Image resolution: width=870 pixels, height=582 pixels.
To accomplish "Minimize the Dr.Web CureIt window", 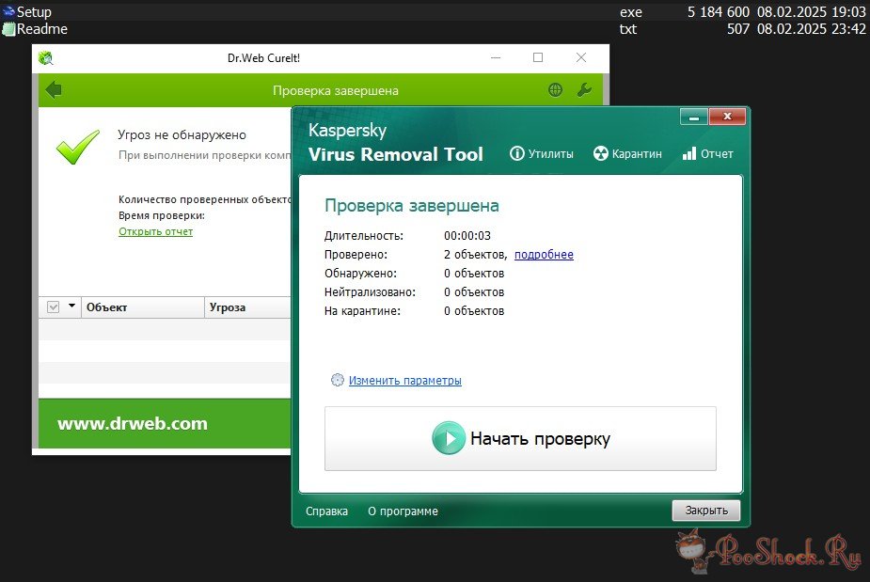I will pyautogui.click(x=496, y=57).
